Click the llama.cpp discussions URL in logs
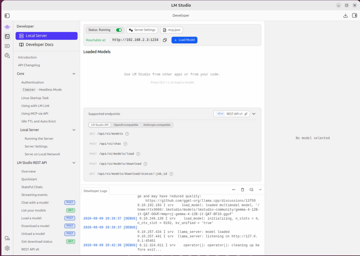This screenshot has width=360, height=256. point(200,201)
